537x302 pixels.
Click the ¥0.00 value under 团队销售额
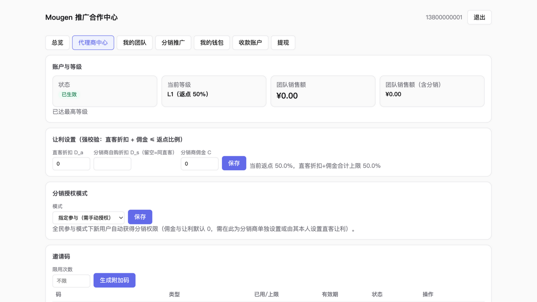pos(287,96)
